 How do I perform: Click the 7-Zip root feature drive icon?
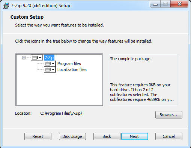coord(35,58)
